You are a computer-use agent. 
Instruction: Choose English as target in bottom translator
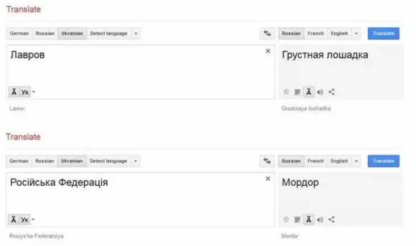click(339, 161)
